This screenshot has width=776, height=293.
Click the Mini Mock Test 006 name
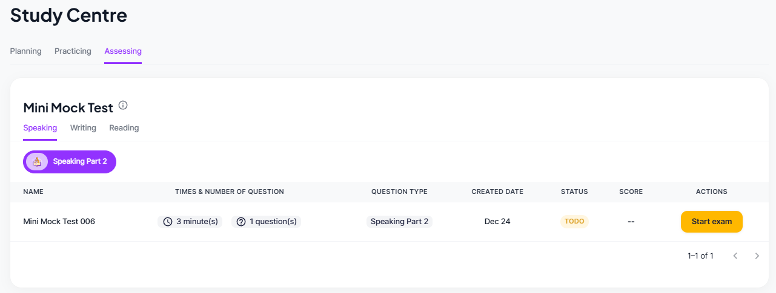pos(59,222)
